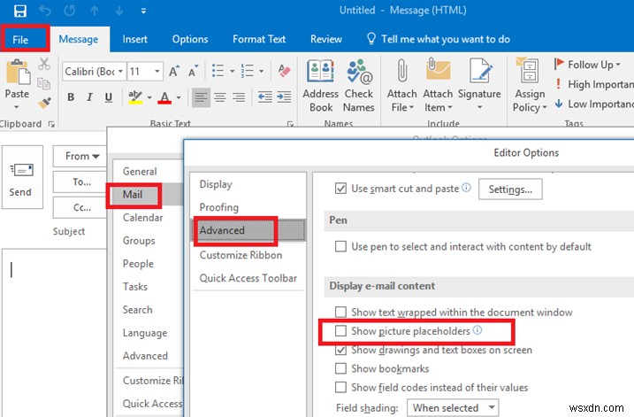634x417 pixels.
Task: Save the message with the floppy disk icon
Action: tap(19, 11)
